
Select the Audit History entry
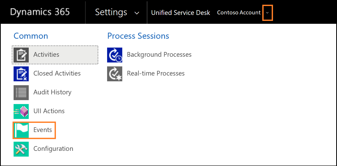52,92
